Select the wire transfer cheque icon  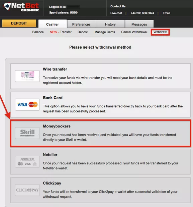click(x=27, y=76)
